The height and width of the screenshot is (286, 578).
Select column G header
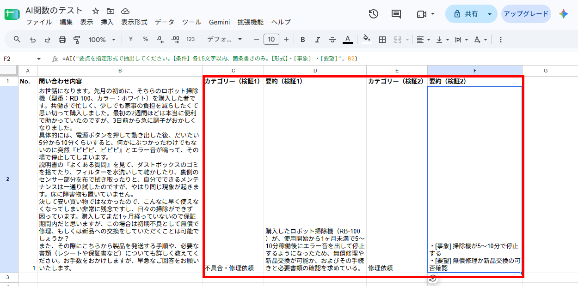(546, 71)
